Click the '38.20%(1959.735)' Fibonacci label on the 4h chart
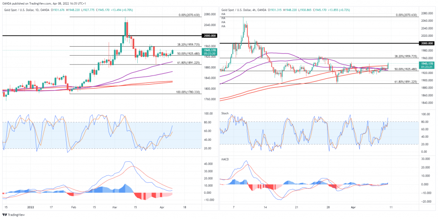The width and height of the screenshot is (438, 219). 405,56
